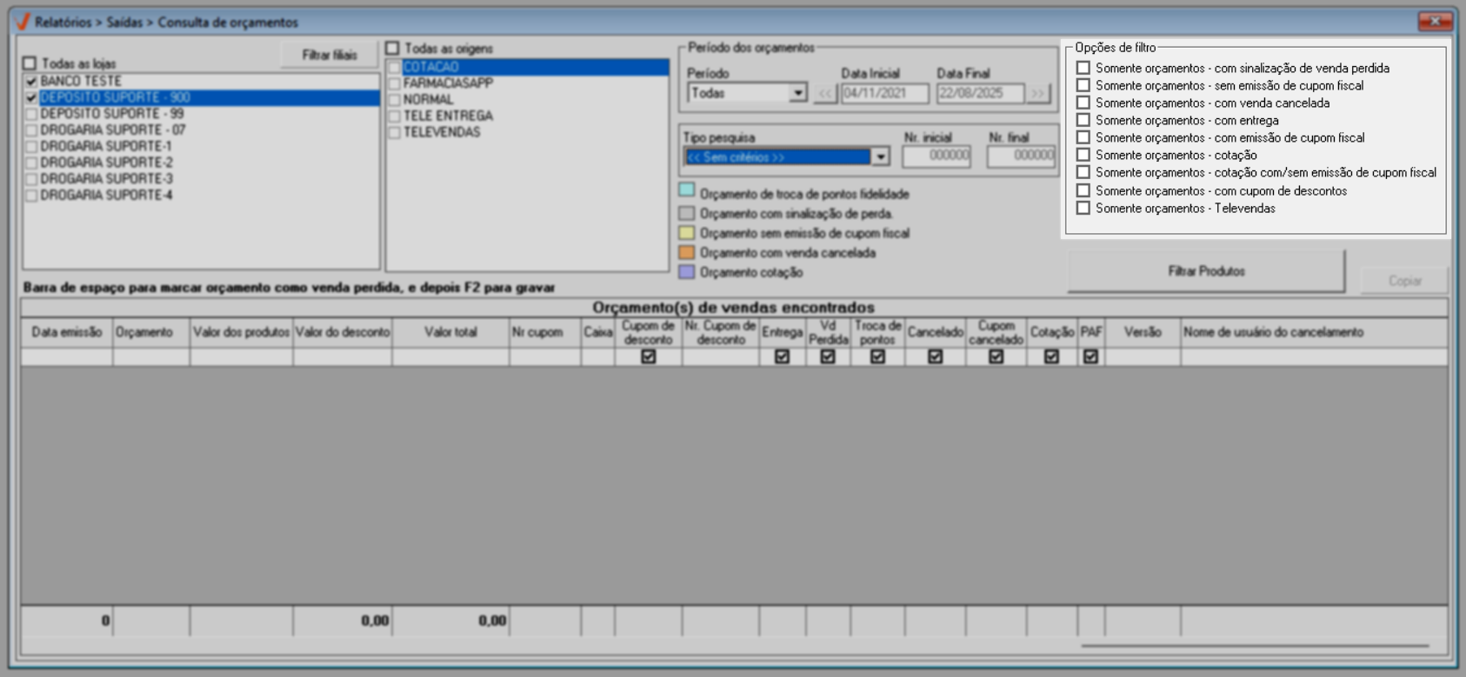
Task: Enable filter 'cotação com/sem emissão de cupom fiscal'
Action: coord(1083,172)
